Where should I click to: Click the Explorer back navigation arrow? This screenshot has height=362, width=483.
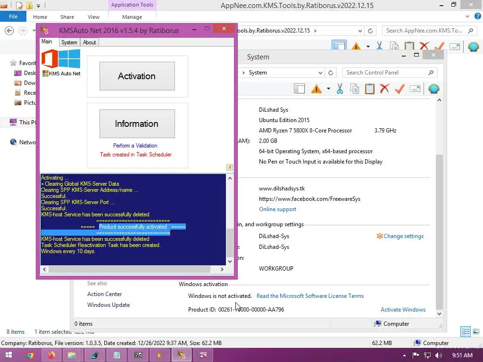tap(9, 31)
